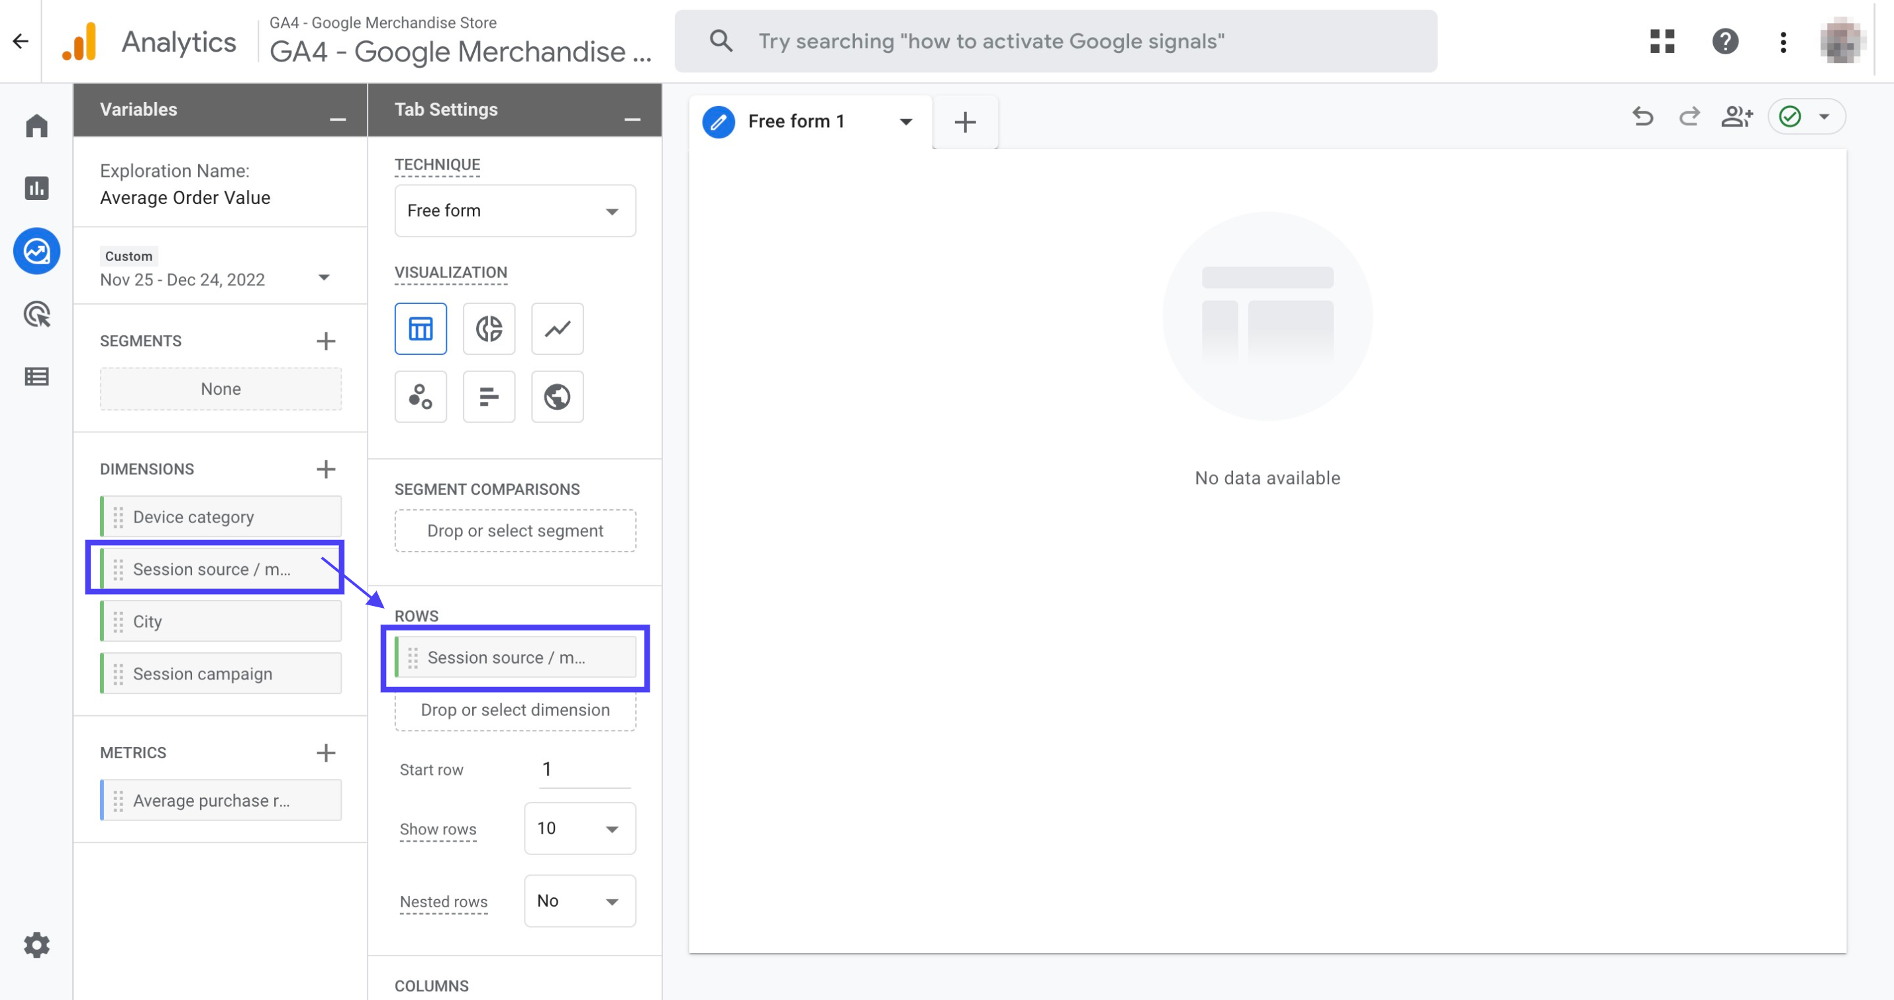The width and height of the screenshot is (1894, 1000).
Task: Open the Configure table icon in sidebar
Action: (x=37, y=376)
